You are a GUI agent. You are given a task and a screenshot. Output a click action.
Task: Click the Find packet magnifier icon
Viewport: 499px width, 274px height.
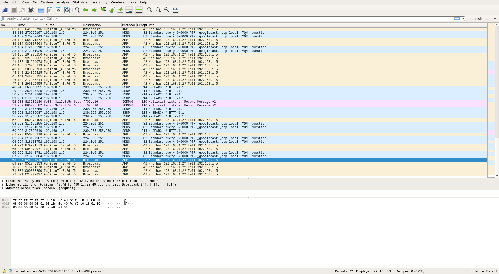(x=77, y=10)
